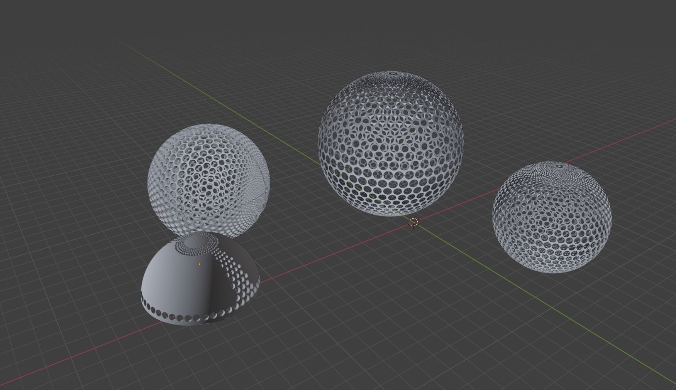Select the half-dome hemisphere object
Image resolution: width=676 pixels, height=390 pixels.
(201, 279)
